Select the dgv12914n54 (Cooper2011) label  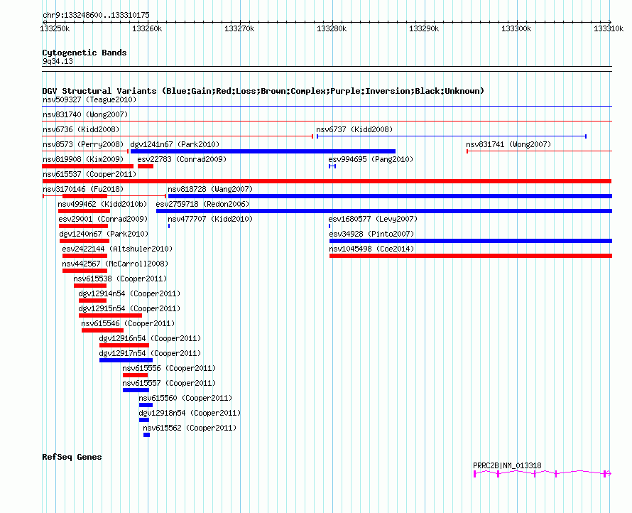point(129,293)
